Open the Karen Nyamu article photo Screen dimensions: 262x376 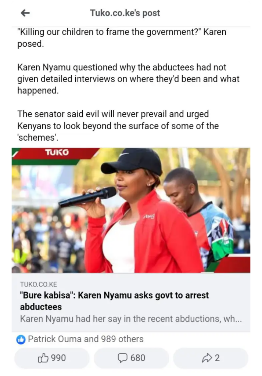(131, 210)
